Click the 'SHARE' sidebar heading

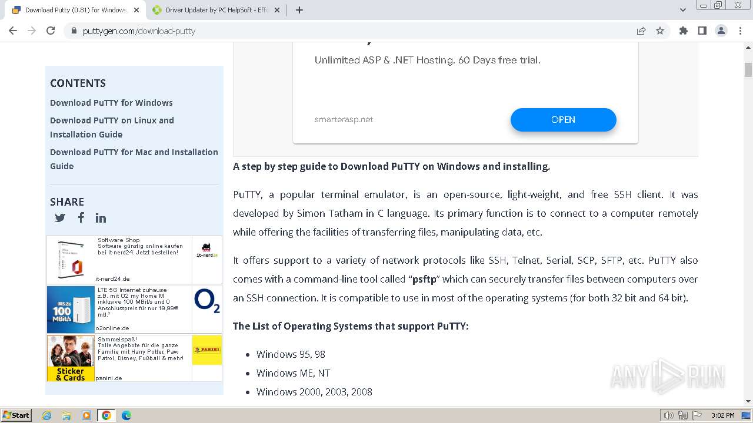[67, 202]
